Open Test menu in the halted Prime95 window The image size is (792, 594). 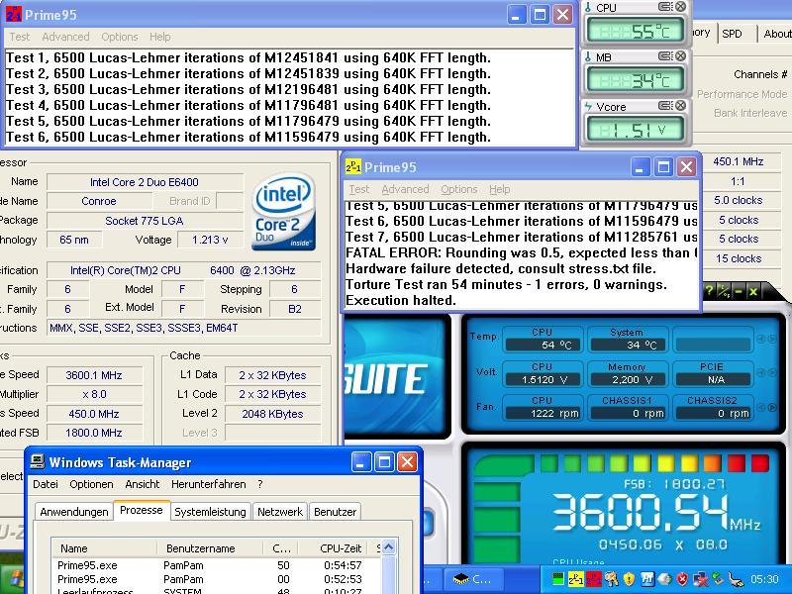(x=359, y=189)
